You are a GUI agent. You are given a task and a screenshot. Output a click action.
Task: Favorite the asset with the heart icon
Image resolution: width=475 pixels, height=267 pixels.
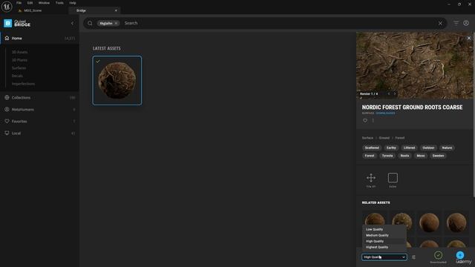[365, 120]
